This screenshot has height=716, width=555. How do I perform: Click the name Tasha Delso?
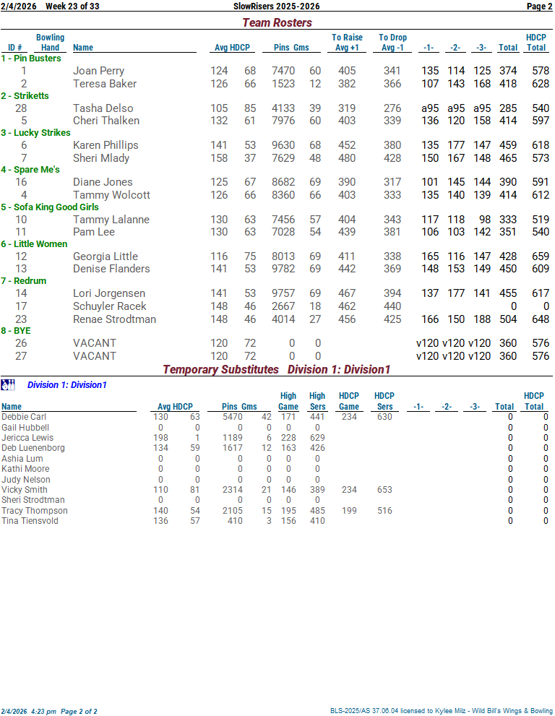coord(103,108)
